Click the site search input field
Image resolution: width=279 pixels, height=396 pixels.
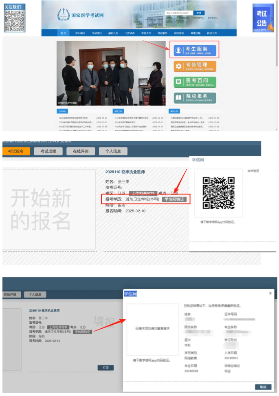pos(178,13)
